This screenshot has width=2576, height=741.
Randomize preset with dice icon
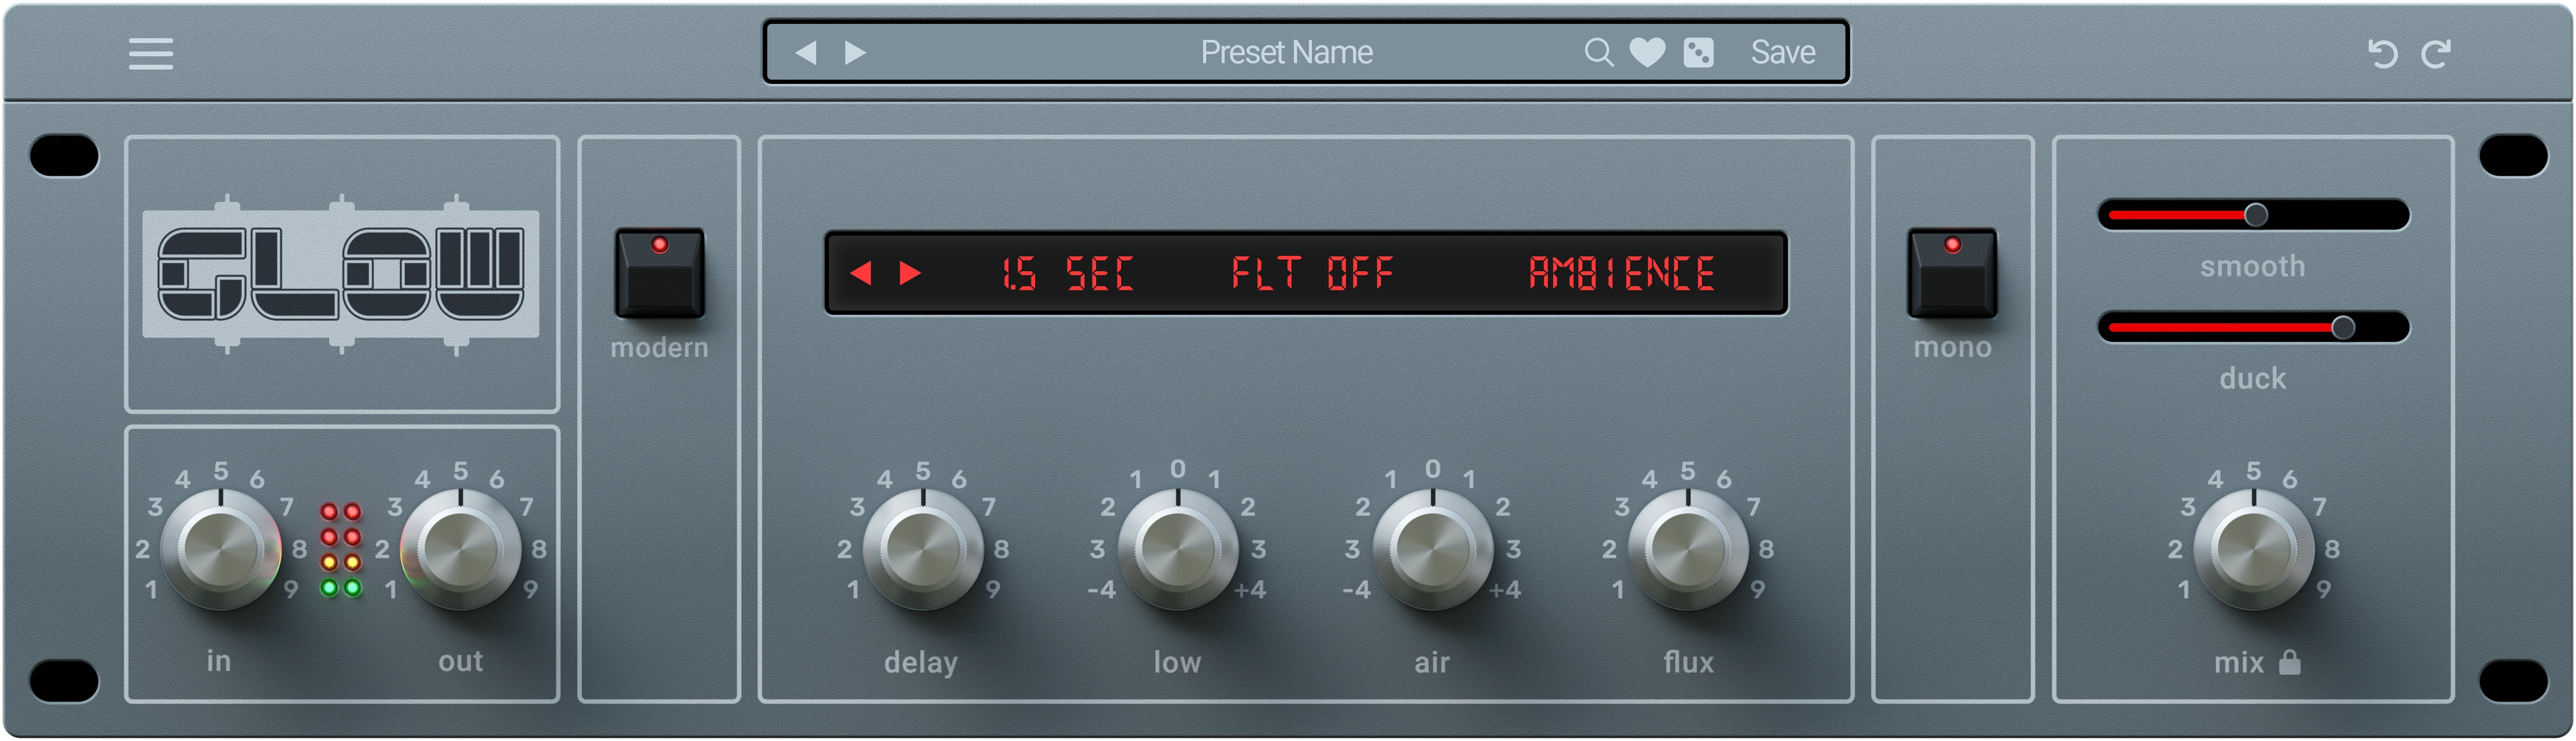click(x=1698, y=52)
